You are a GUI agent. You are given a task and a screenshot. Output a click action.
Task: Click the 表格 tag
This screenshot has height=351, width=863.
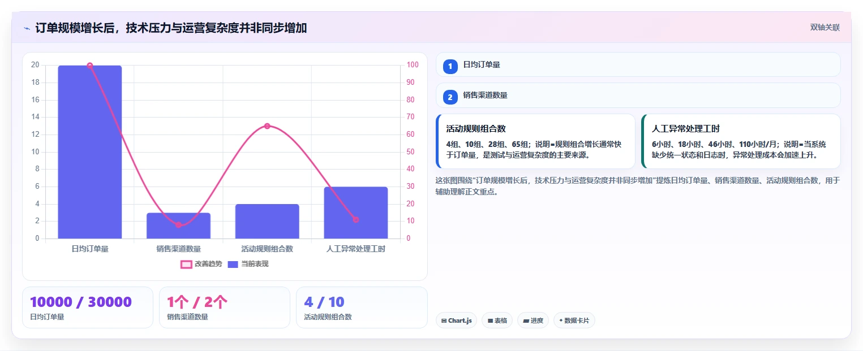[497, 320]
